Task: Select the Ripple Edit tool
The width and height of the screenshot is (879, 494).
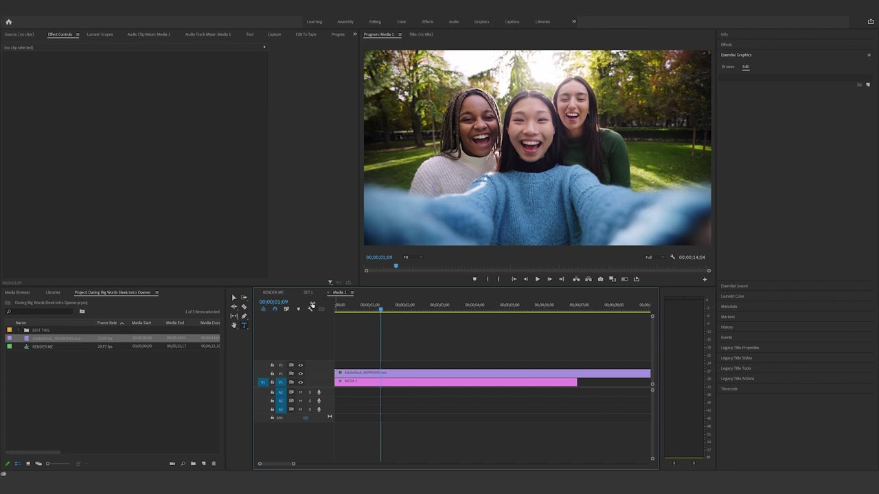Action: pyautogui.click(x=233, y=307)
